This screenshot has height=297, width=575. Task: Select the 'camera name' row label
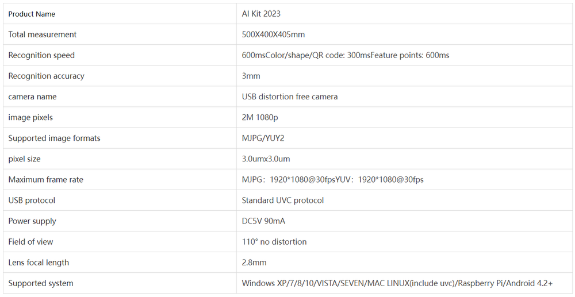click(32, 97)
